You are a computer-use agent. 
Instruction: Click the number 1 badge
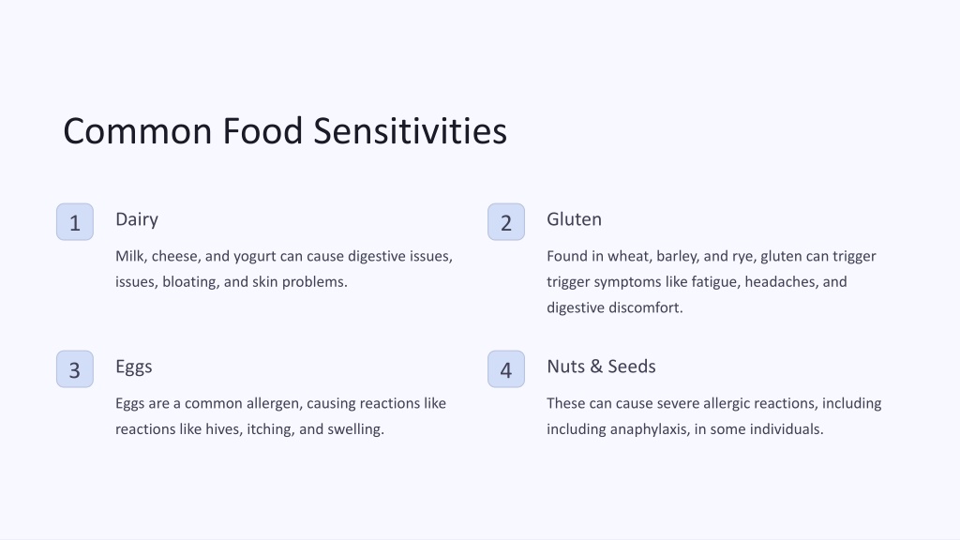75,221
